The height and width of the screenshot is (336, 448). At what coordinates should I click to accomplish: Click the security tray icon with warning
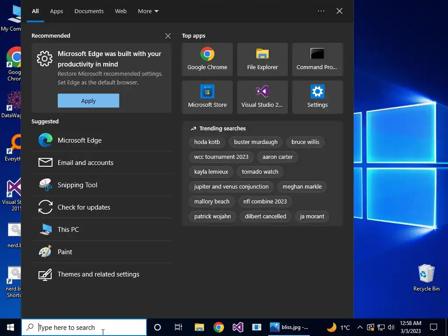click(370, 327)
